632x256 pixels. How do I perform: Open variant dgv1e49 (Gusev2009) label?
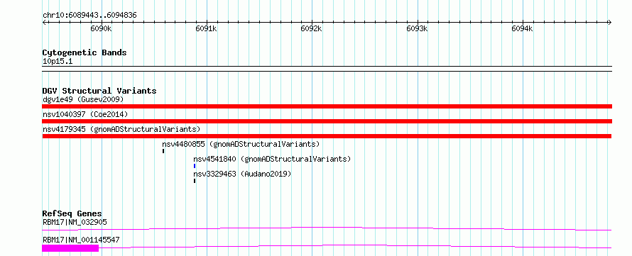tap(83, 99)
